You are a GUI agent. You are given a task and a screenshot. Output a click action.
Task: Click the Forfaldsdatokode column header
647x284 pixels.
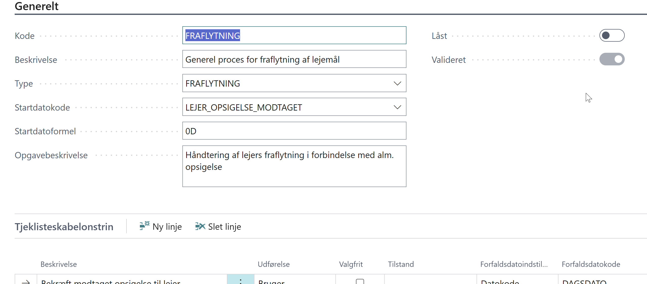pyautogui.click(x=591, y=264)
